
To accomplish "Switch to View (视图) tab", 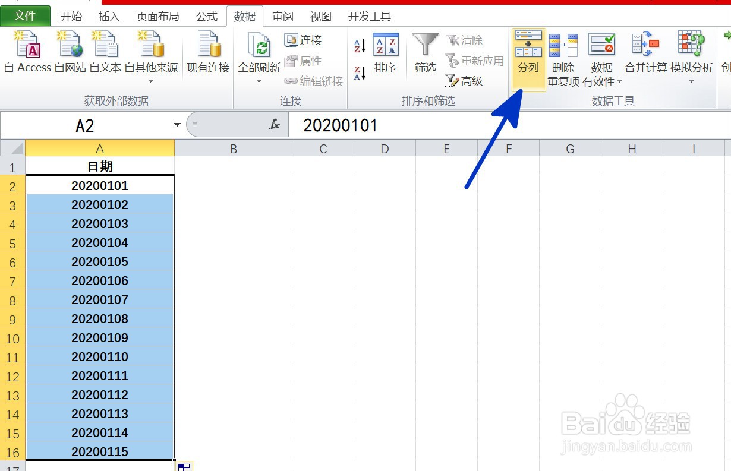I will point(320,17).
